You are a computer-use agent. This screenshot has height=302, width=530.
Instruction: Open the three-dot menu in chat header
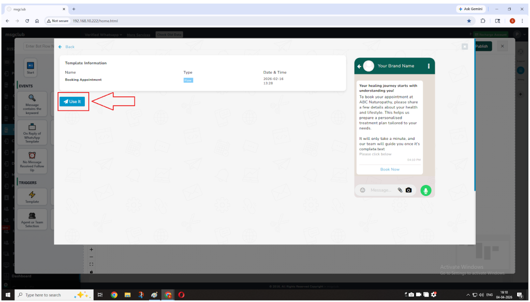point(429,66)
